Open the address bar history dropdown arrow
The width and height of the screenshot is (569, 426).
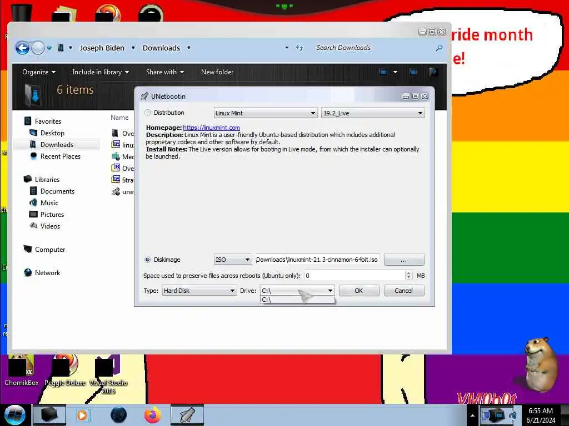[x=287, y=48]
